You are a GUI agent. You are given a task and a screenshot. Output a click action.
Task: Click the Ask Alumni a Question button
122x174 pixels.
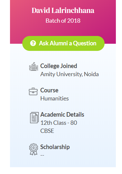click(x=63, y=43)
